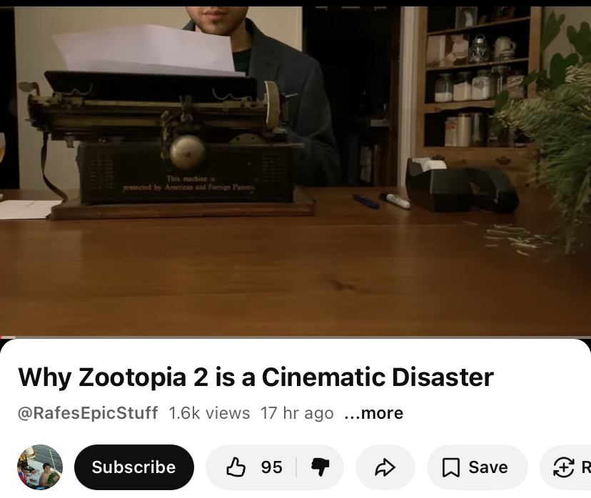Seek using the video progress bar
This screenshot has height=498, width=591.
point(295,337)
